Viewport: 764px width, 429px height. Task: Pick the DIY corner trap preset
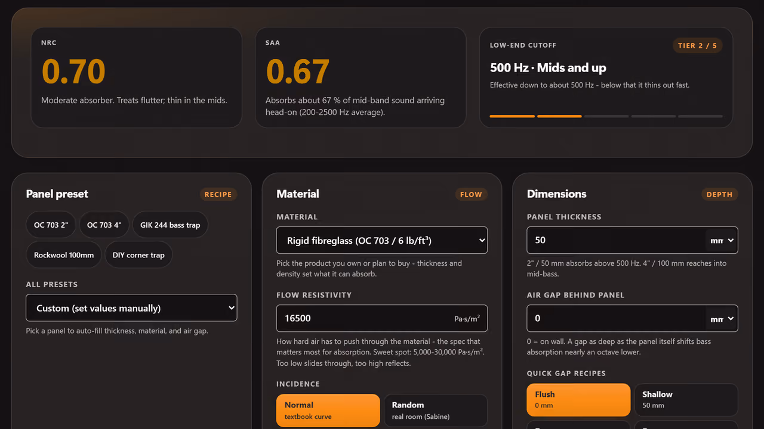(x=138, y=255)
